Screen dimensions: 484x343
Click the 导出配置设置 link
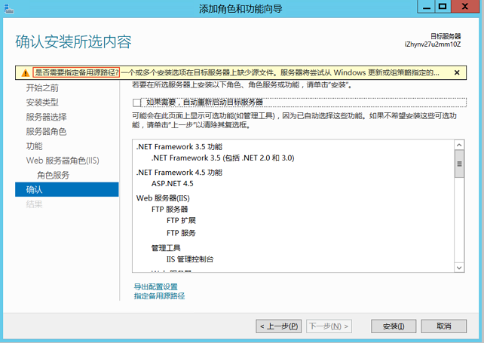156,287
